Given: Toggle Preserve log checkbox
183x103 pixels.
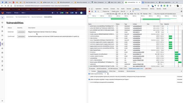Looking at the screenshot, I should 102,11.
